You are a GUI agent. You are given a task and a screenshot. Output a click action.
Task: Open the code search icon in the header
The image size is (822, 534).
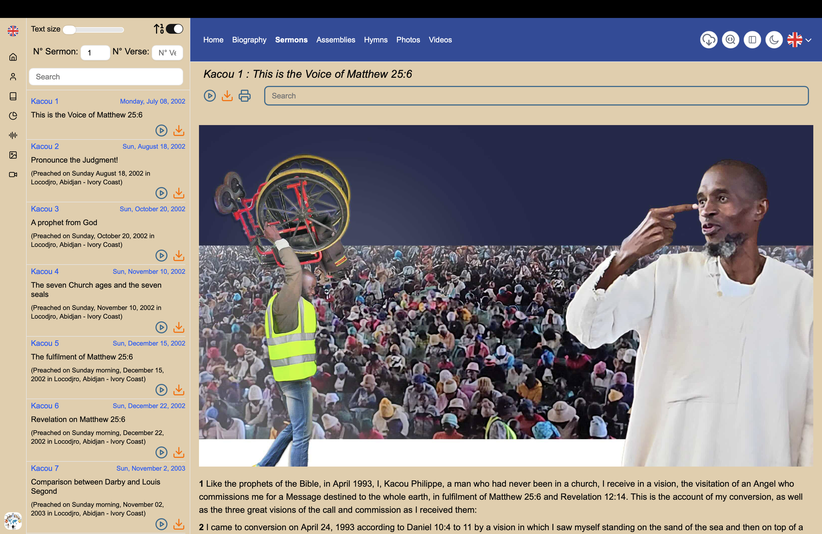coord(730,40)
